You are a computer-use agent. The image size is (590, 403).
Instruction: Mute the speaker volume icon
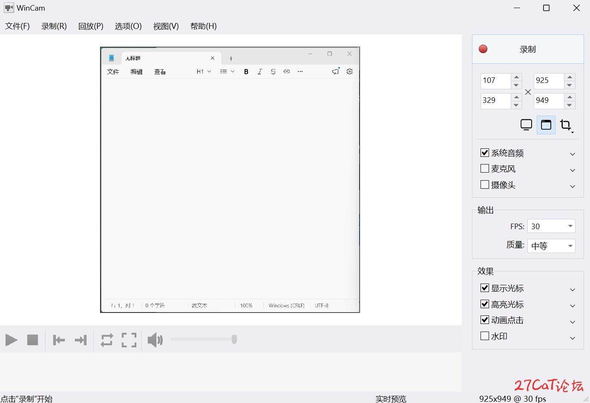(155, 340)
